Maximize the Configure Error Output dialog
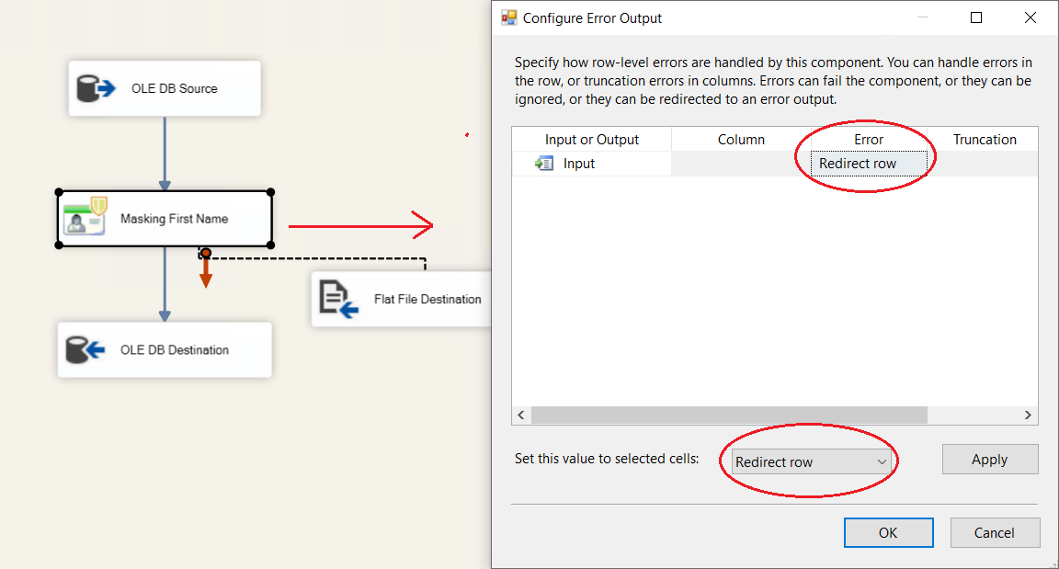Image resolution: width=1059 pixels, height=569 pixels. [x=976, y=17]
